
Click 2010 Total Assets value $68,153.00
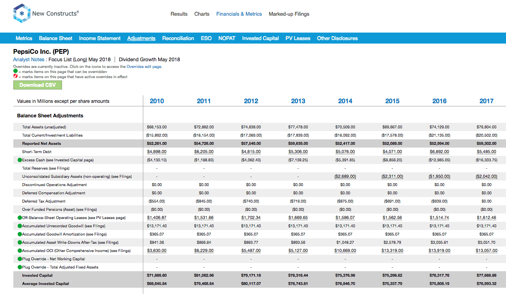point(157,127)
